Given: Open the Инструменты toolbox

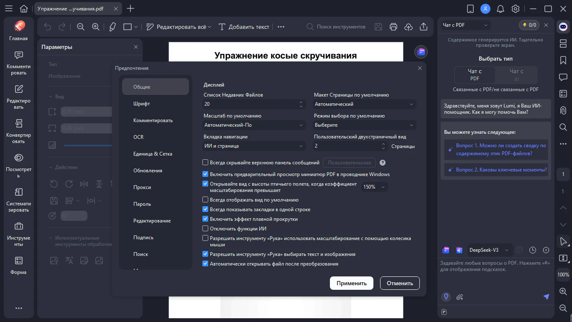Looking at the screenshot, I should pyautogui.click(x=18, y=235).
